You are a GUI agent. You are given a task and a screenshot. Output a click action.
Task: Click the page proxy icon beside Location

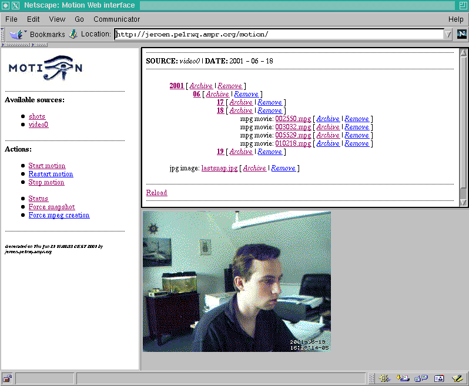click(x=73, y=34)
